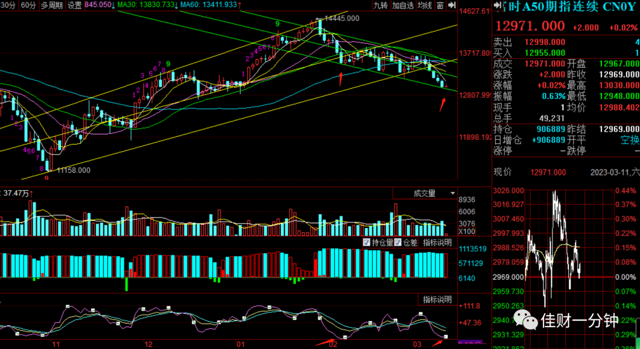Click 加自选 to add to watchlist
Viewport: 640px width, 349px height.
coord(402,5)
